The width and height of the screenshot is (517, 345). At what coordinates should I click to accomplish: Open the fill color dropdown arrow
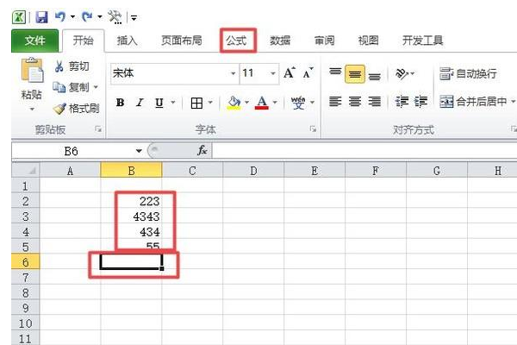(246, 103)
